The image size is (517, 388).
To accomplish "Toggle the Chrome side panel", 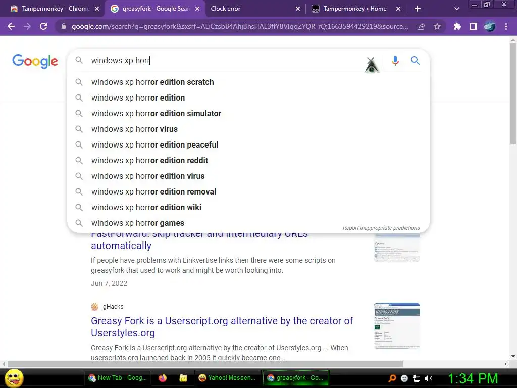I will tap(474, 26).
